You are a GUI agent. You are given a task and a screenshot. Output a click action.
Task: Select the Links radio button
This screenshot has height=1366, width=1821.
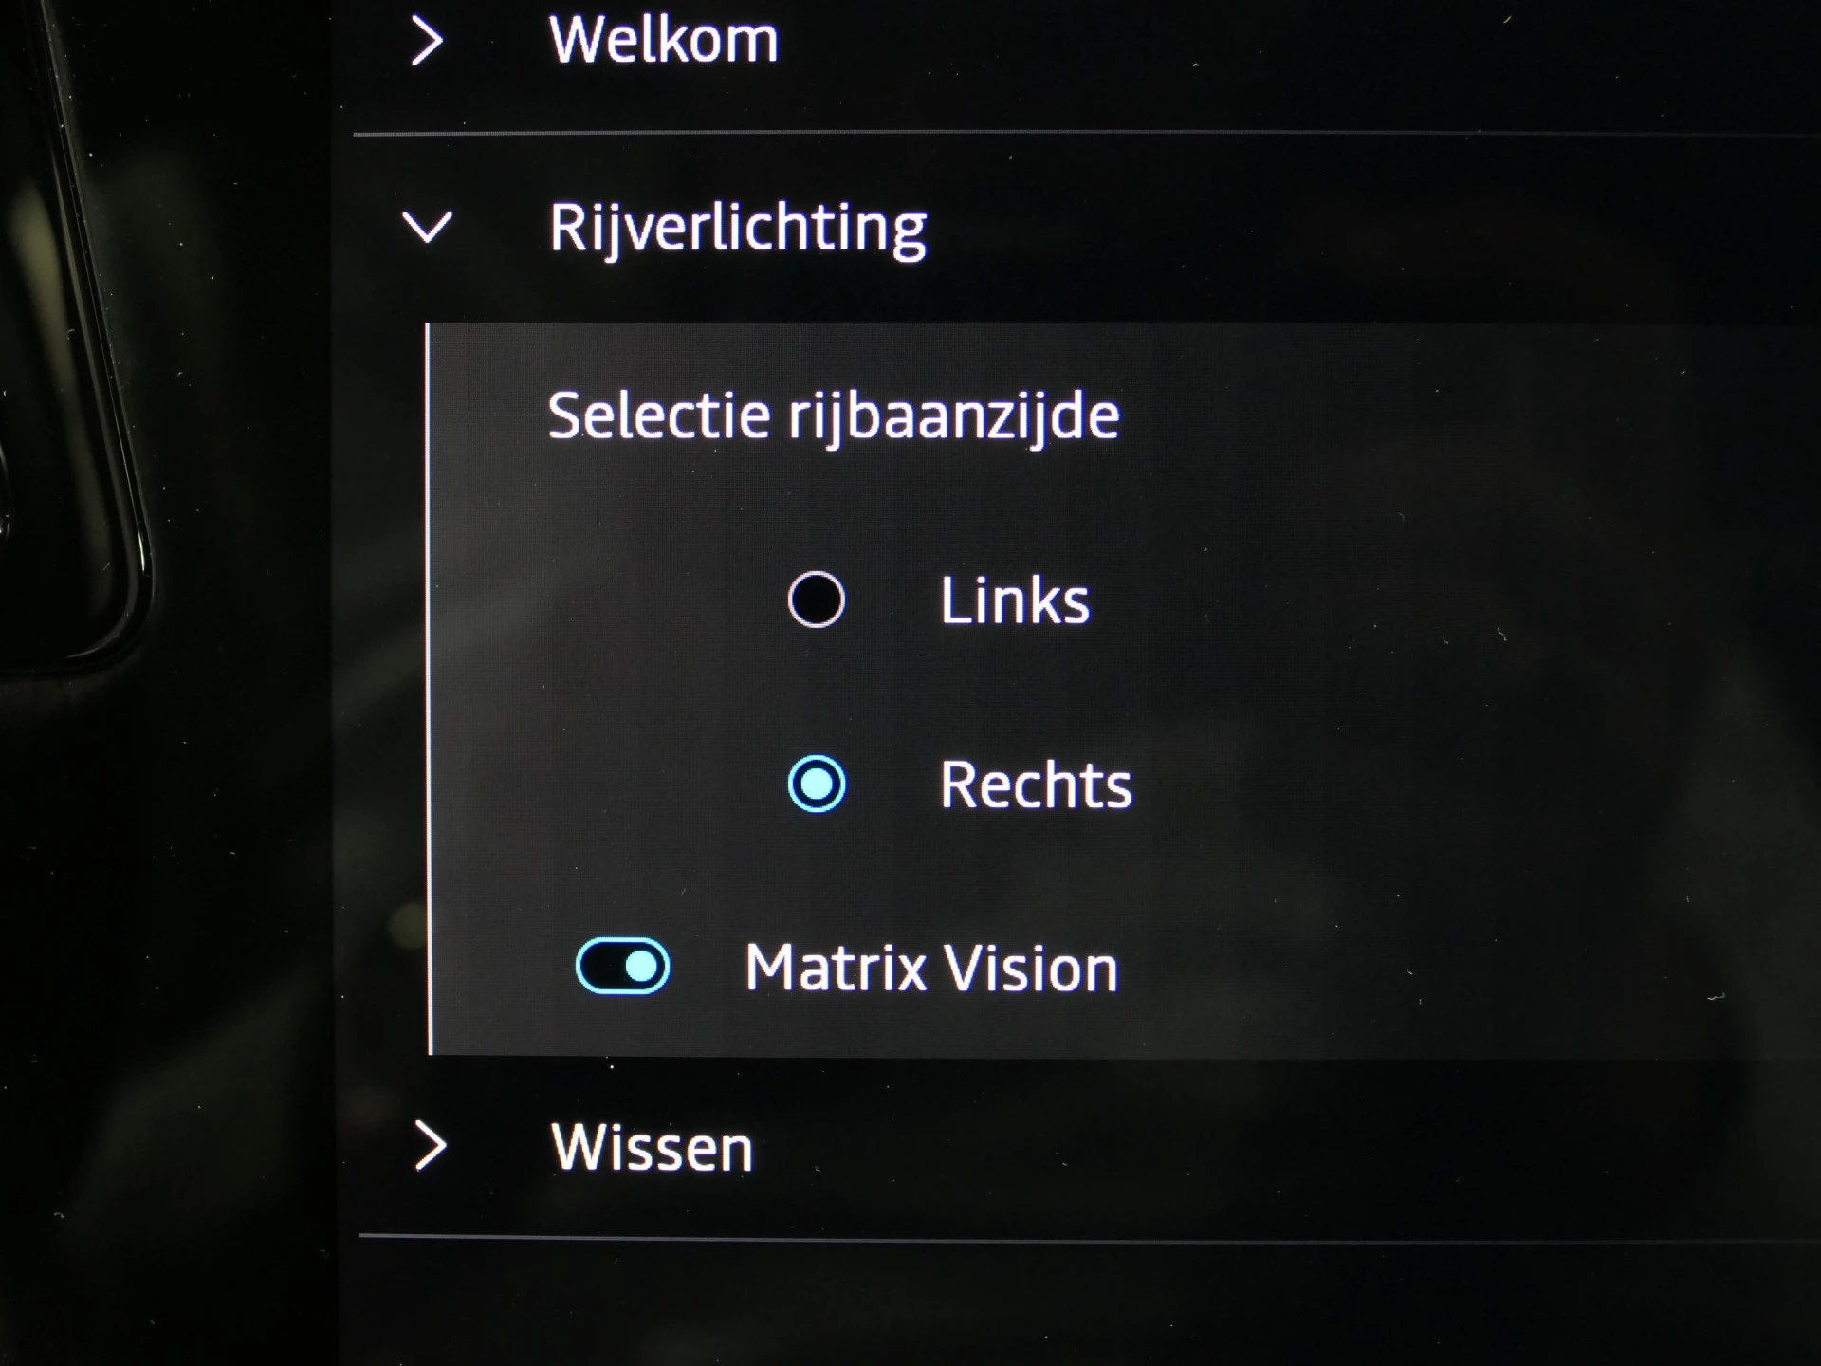tap(816, 600)
